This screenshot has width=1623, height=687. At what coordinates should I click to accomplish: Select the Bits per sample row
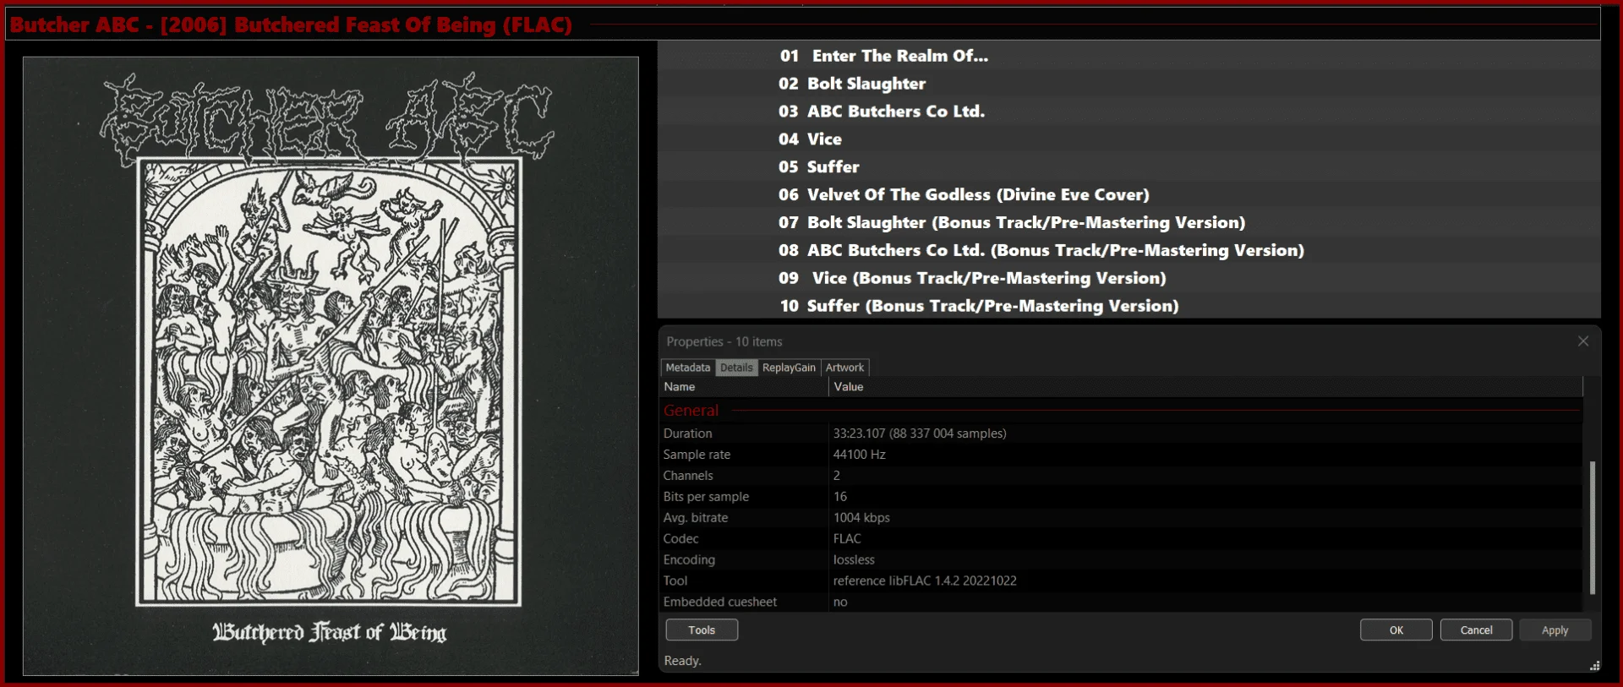(1121, 497)
